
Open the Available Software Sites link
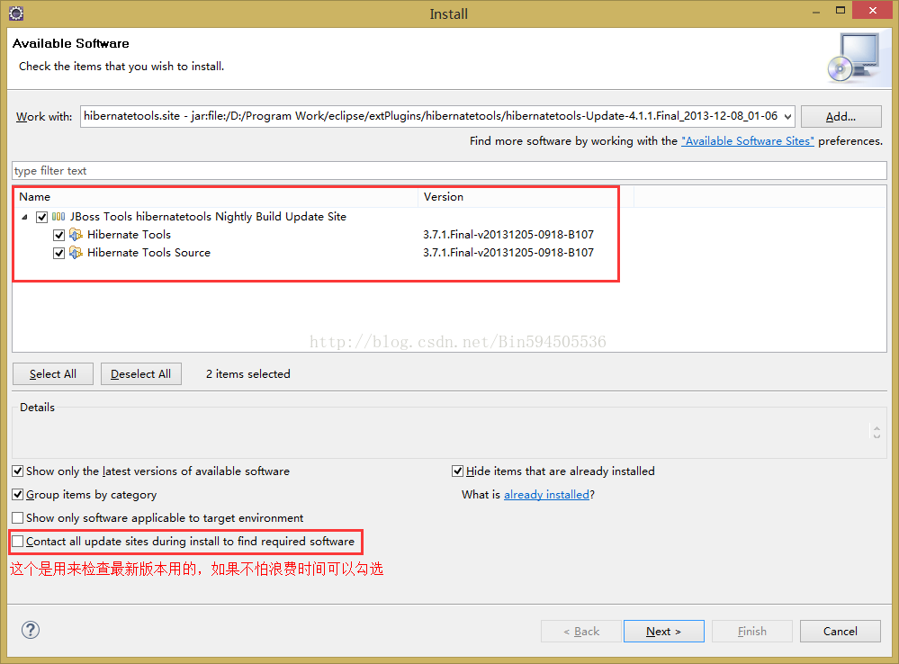pyautogui.click(x=748, y=141)
